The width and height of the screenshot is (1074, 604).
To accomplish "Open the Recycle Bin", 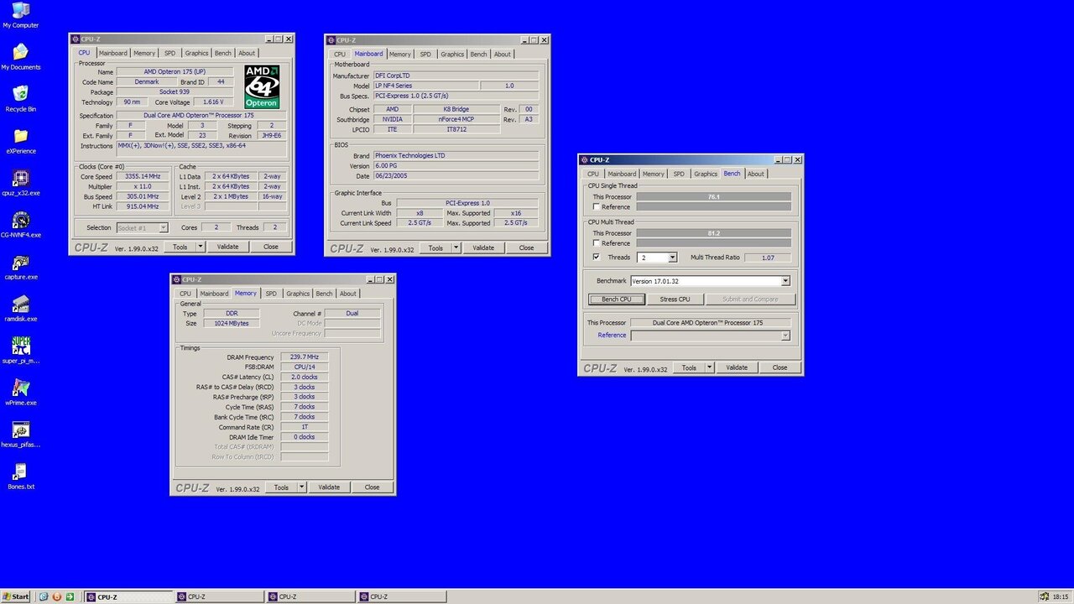I will [21, 95].
